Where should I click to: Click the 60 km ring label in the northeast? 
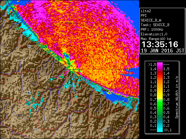pyautogui.click(x=105, y=9)
